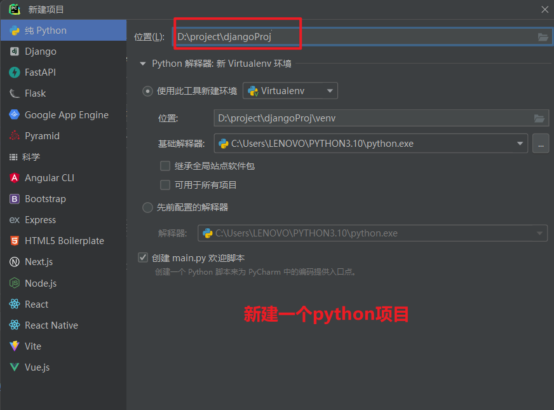The width and height of the screenshot is (554, 410).
Task: Click into D:\project\djangoProj location field
Action: (x=361, y=37)
